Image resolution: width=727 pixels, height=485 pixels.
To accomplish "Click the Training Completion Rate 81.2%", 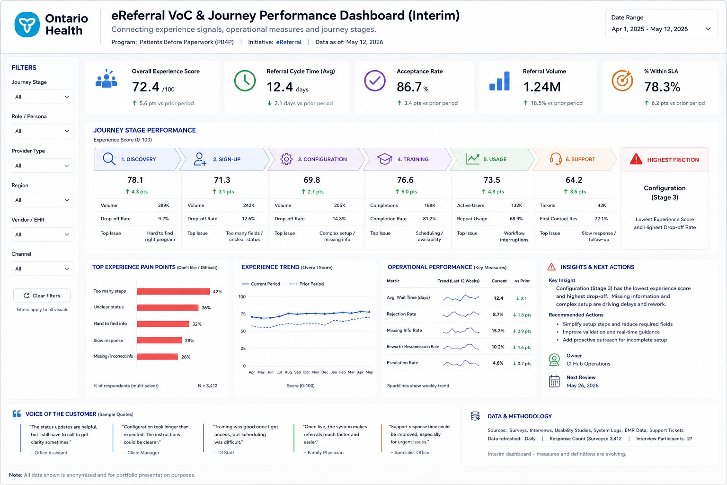I will pyautogui.click(x=429, y=219).
